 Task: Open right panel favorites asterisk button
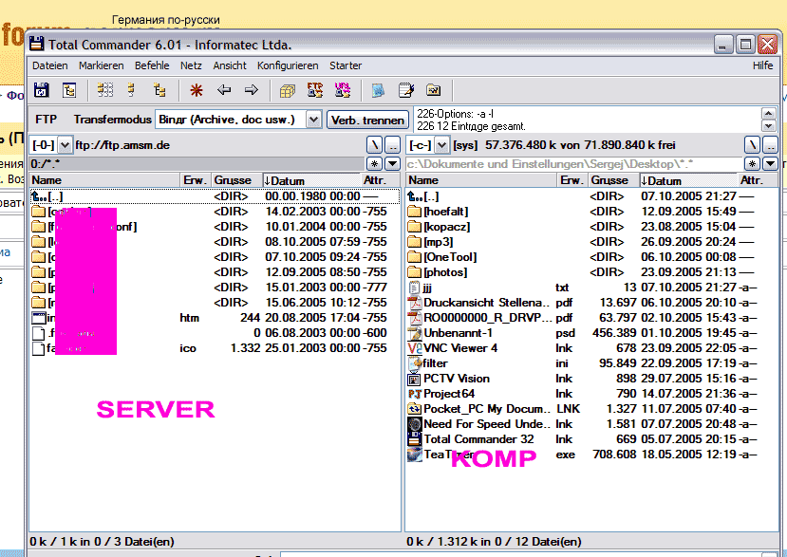[752, 163]
